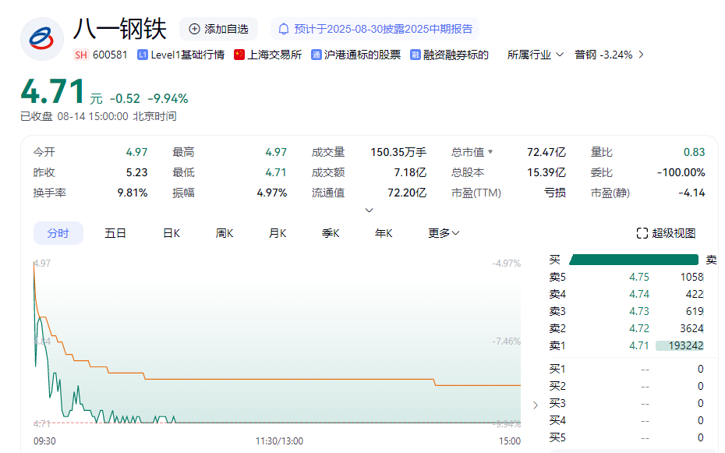Toggle the 总市值 dropdown triangle

click(x=490, y=152)
